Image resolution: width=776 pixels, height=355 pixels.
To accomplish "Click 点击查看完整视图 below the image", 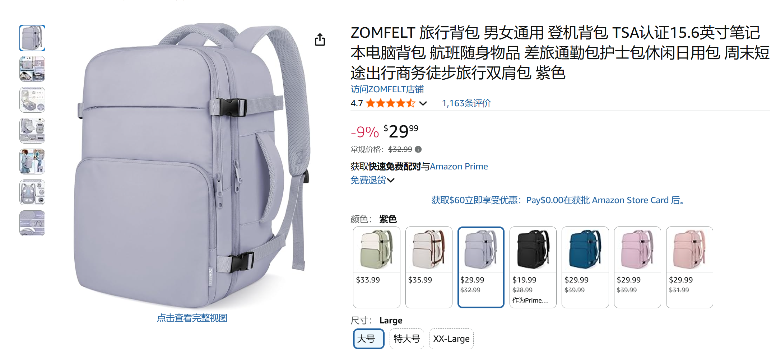I will (192, 318).
